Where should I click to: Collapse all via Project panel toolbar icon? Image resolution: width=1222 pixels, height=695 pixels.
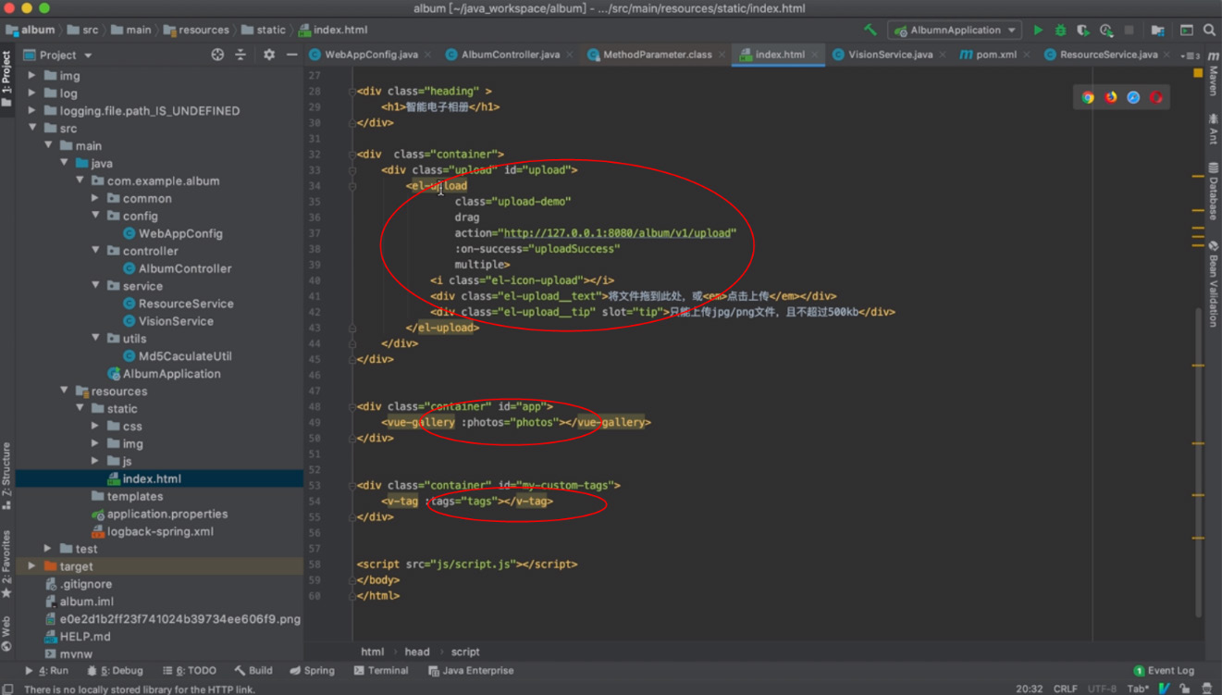[x=241, y=55]
